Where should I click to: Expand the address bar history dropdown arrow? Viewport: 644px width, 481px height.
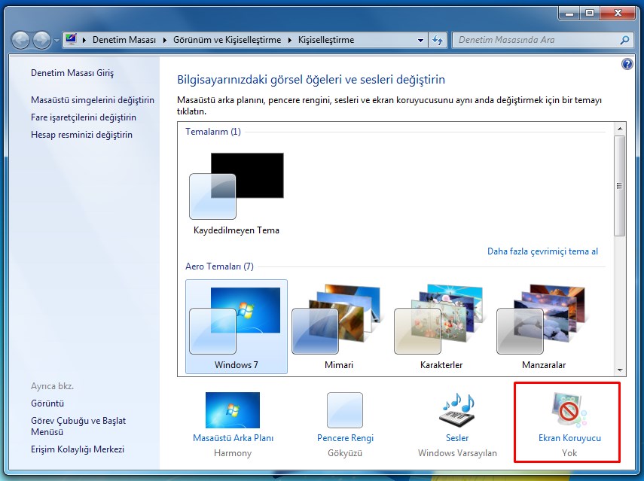pos(421,40)
